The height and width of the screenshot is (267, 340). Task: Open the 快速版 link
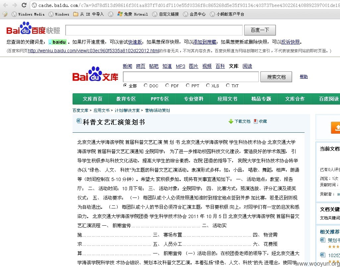tap(135, 42)
